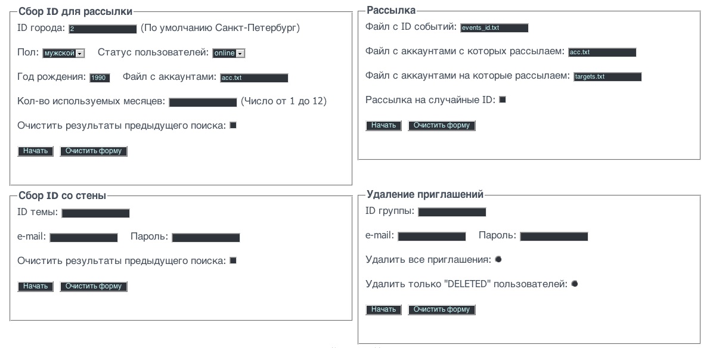The image size is (707, 348).
Task: Focus the ID группы input field
Action: (452, 212)
